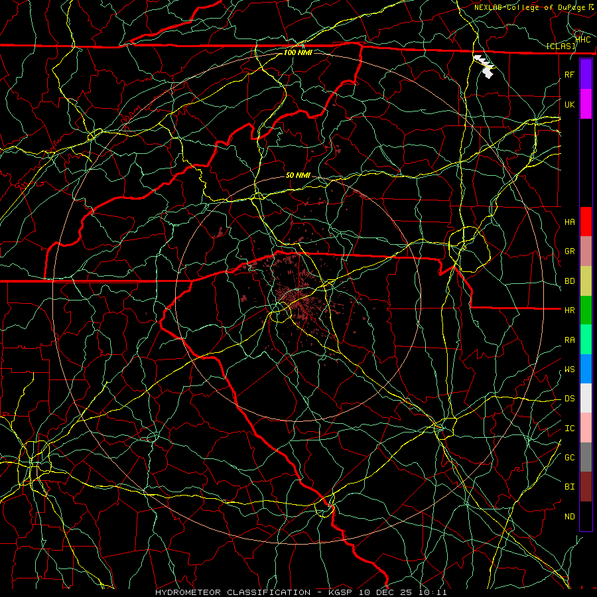Pick the RA light green legend swatch
This screenshot has width=597, height=597.
point(586,340)
